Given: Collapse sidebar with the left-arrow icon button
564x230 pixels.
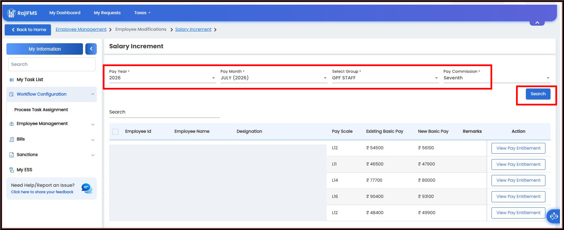Looking at the screenshot, I should 91,49.
